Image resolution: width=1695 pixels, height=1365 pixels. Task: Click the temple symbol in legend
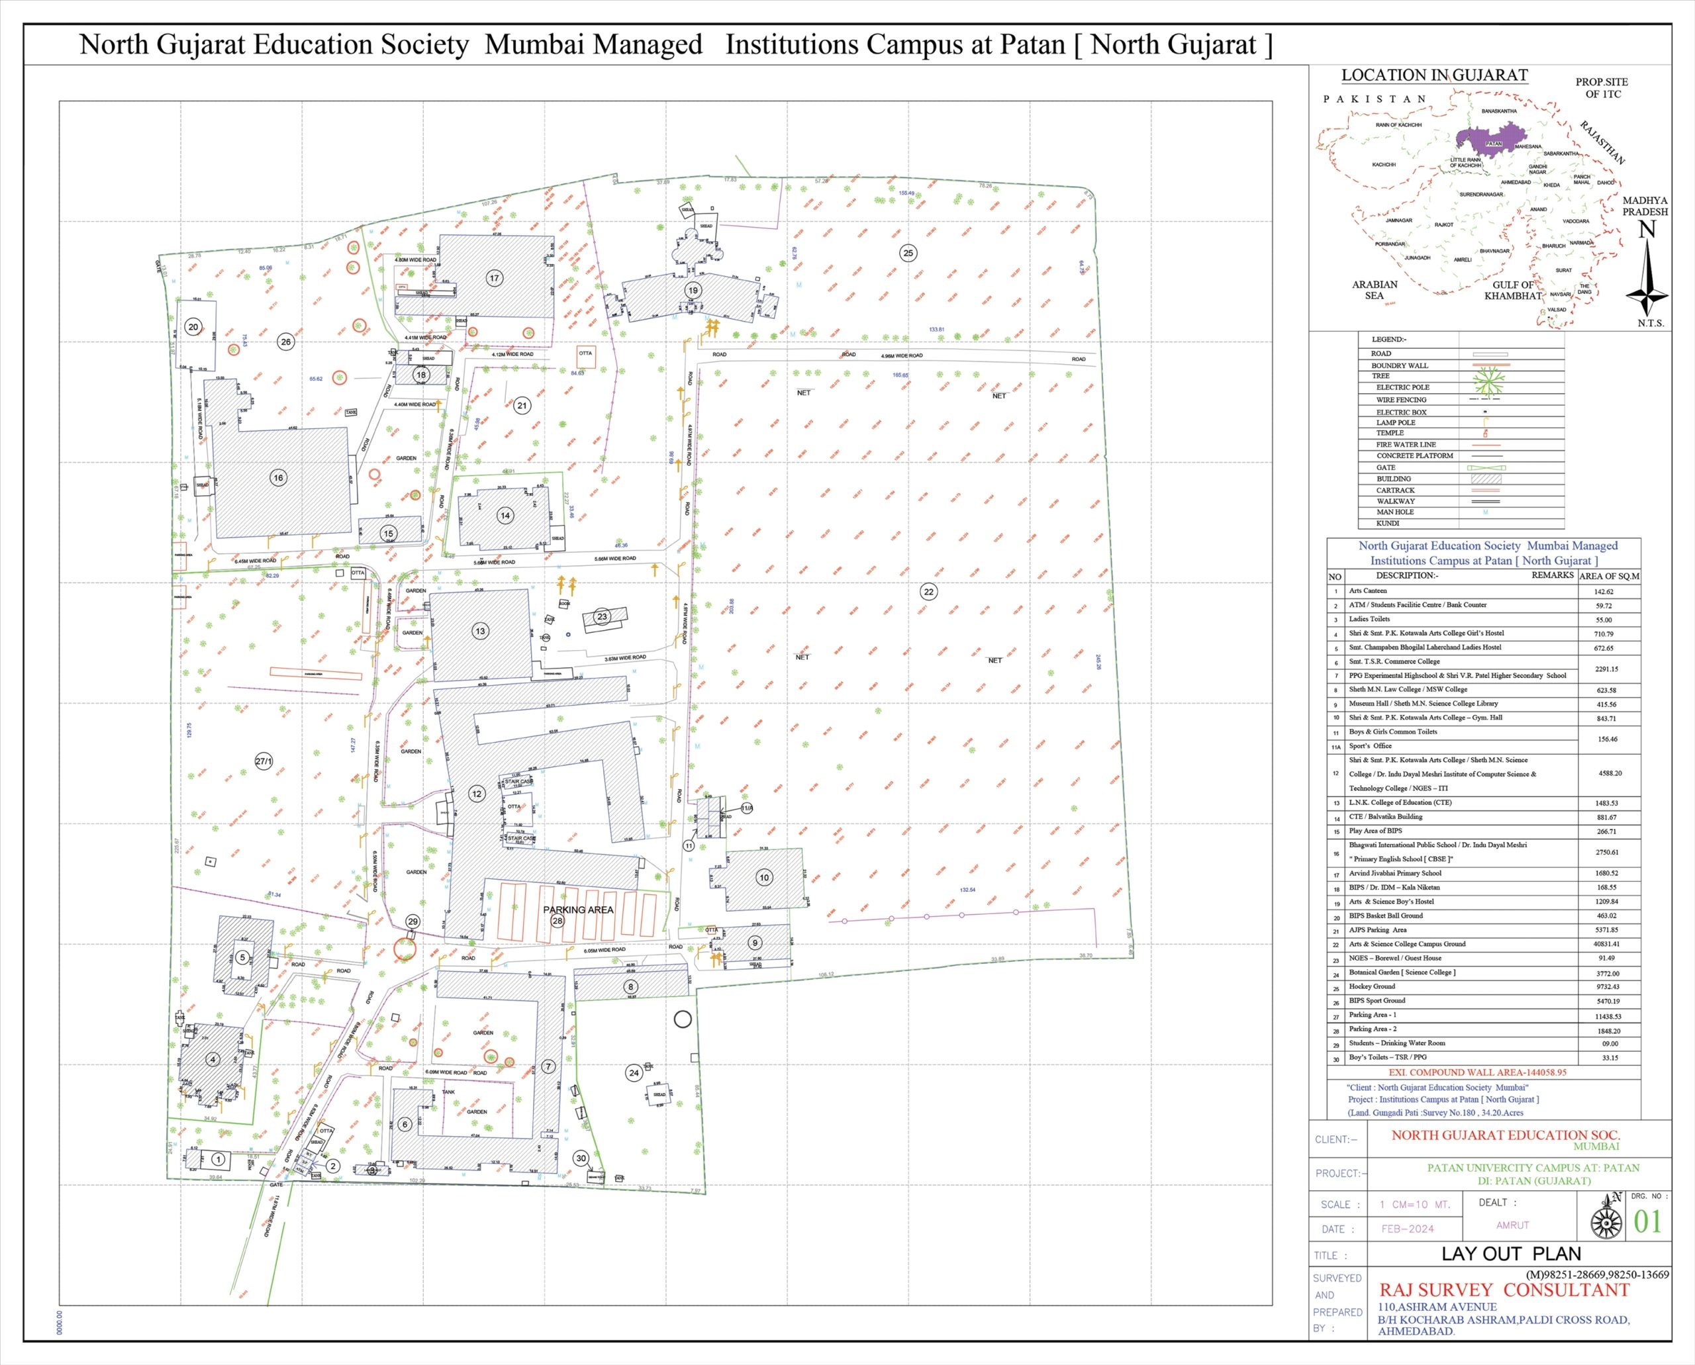coord(1485,433)
